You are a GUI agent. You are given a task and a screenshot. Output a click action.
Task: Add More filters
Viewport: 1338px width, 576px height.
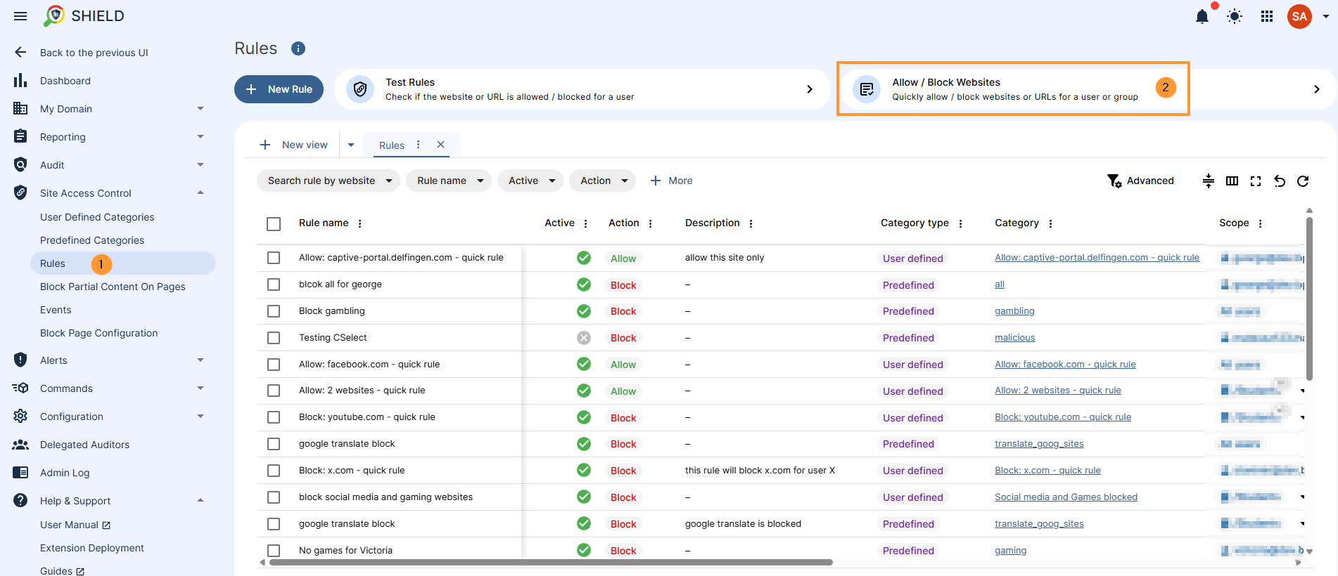pyautogui.click(x=671, y=181)
